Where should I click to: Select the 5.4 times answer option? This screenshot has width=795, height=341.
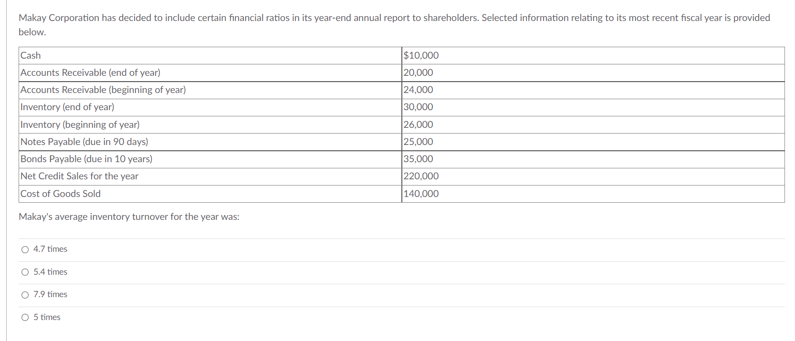point(24,272)
